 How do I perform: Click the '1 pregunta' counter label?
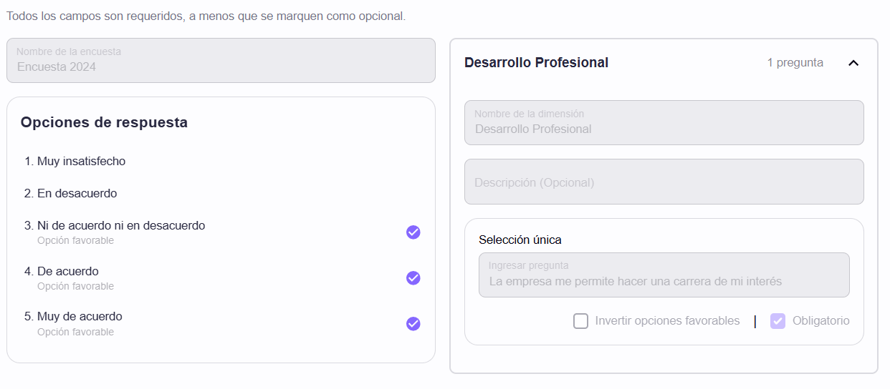[x=795, y=63]
